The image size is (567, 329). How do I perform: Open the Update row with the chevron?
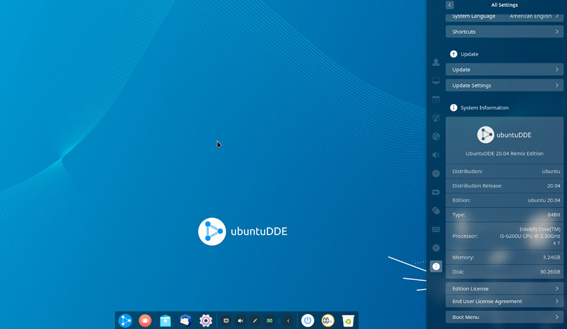tap(505, 69)
